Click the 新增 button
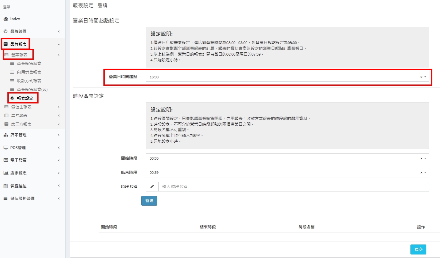The image size is (440, 258). 149,201
